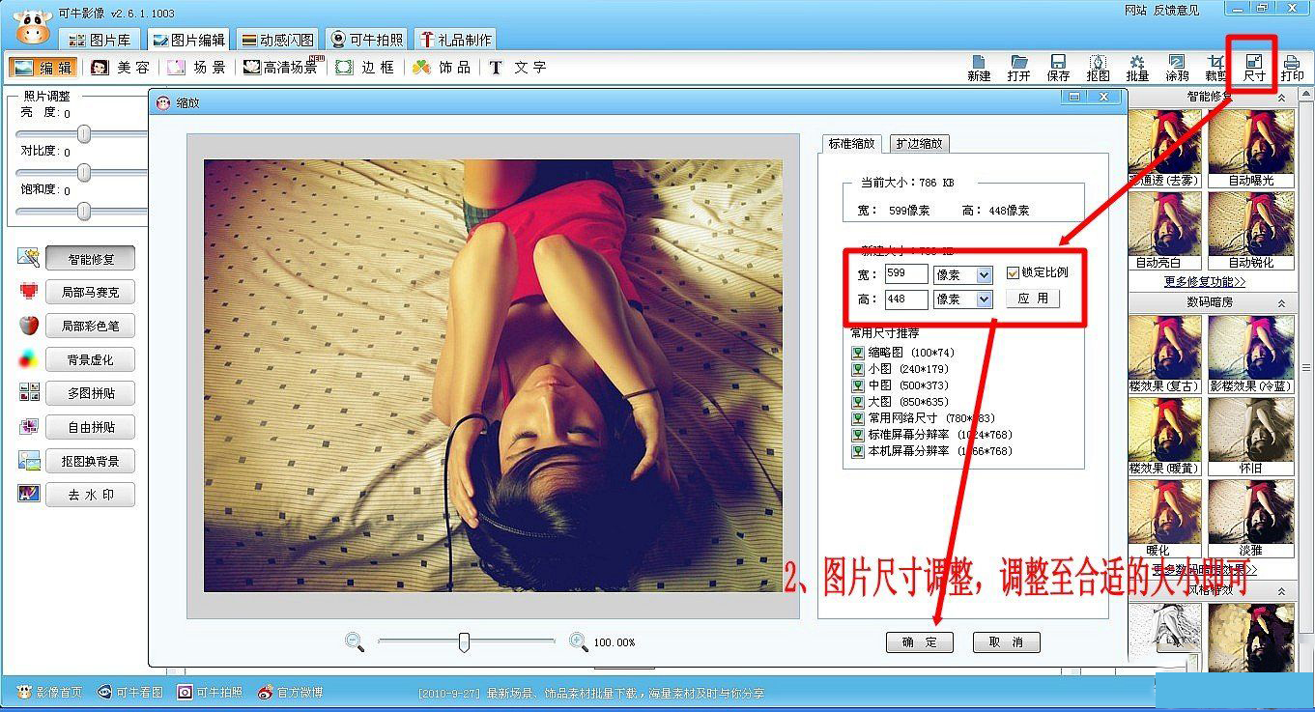Switch to the 扩边缩放 tab
The image size is (1315, 712).
click(919, 142)
